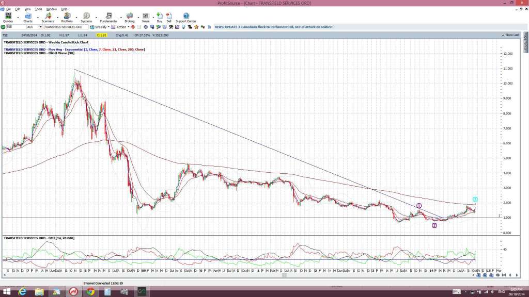Open the Fundamental data icon

[x=108, y=16]
